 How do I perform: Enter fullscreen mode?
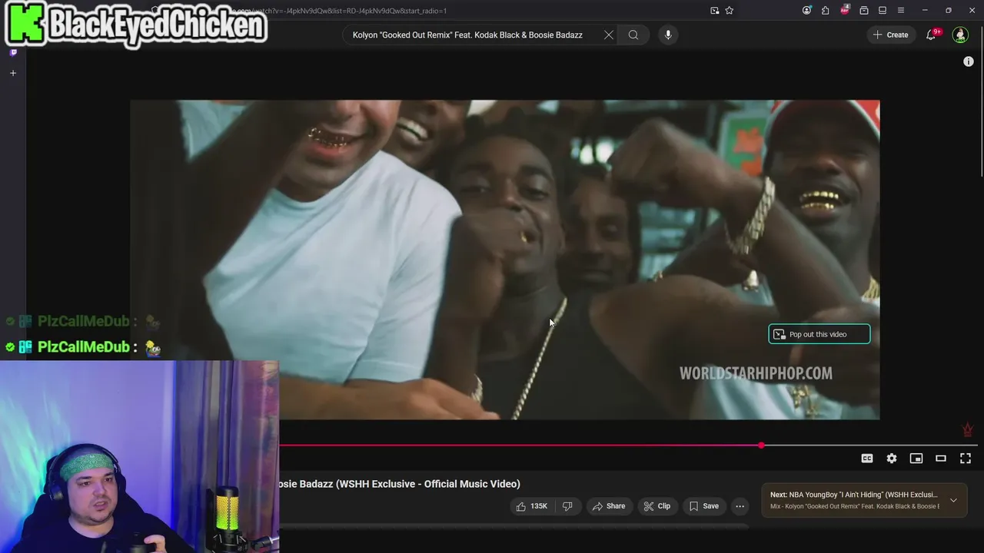(966, 459)
